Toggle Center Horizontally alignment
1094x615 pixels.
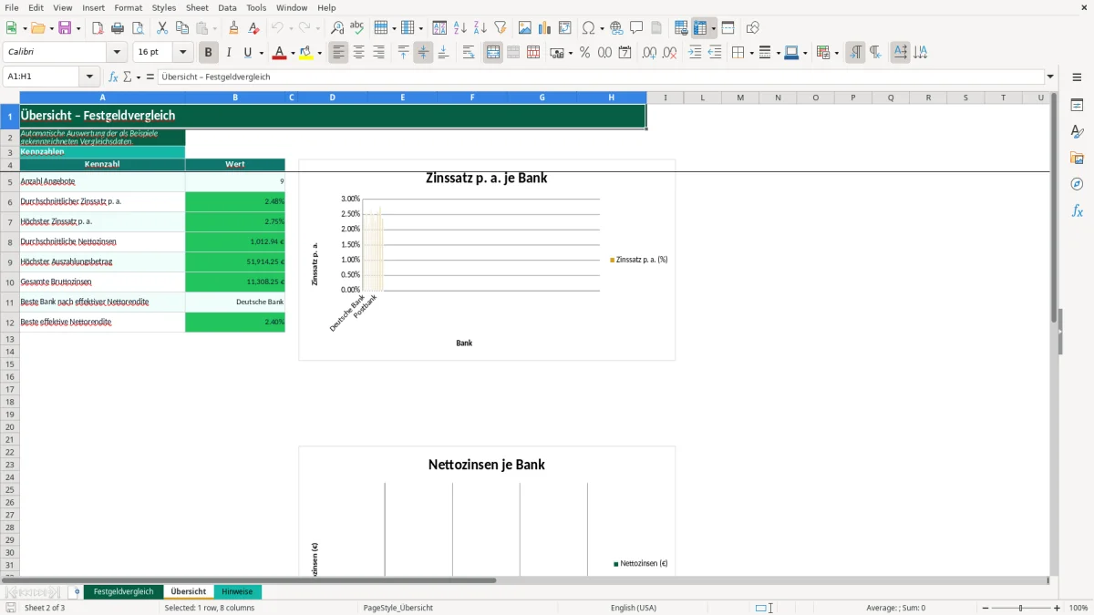click(x=358, y=53)
